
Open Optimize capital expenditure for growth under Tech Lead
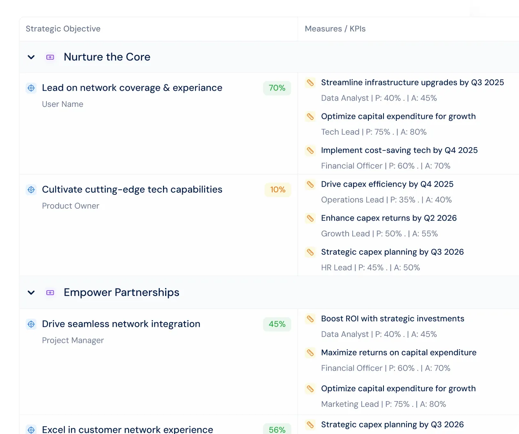tap(398, 116)
